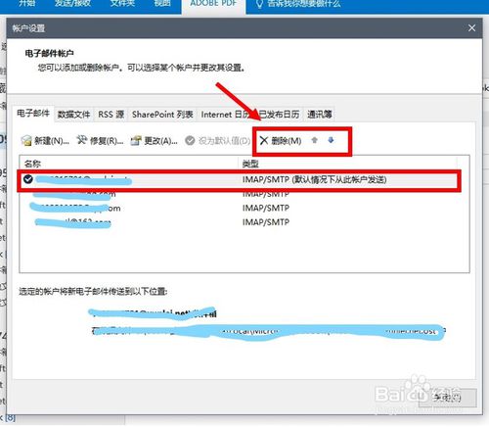This screenshot has width=489, height=427.
Task: Open the RSS 源 tab
Action: click(111, 115)
